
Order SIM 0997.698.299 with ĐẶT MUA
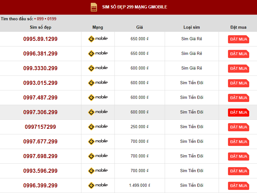coord(239,157)
